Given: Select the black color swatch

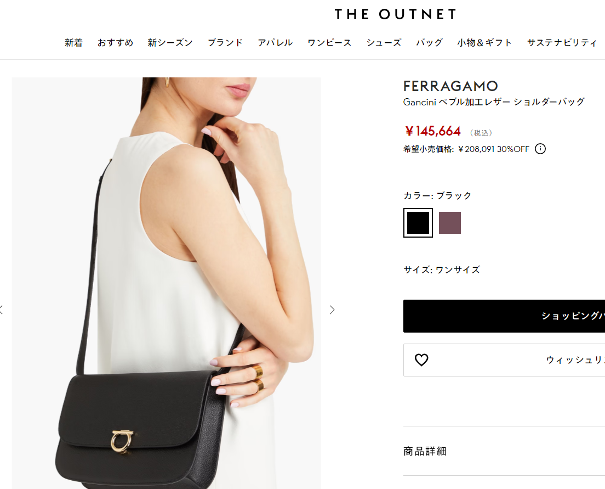Looking at the screenshot, I should coord(418,223).
